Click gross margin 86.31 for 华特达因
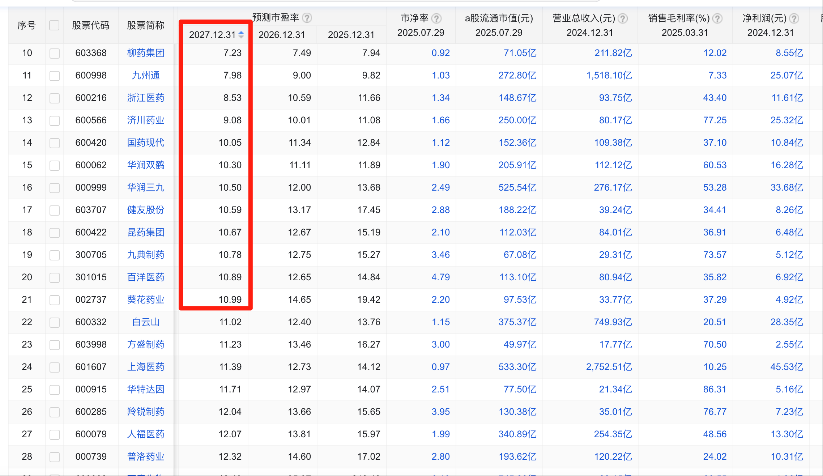The height and width of the screenshot is (476, 823). point(715,389)
